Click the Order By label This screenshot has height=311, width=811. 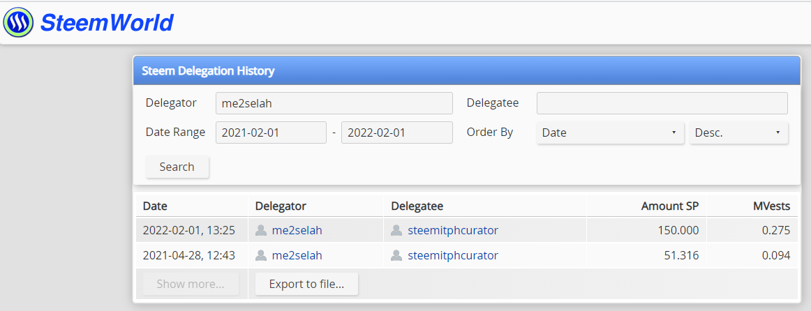pyautogui.click(x=490, y=132)
